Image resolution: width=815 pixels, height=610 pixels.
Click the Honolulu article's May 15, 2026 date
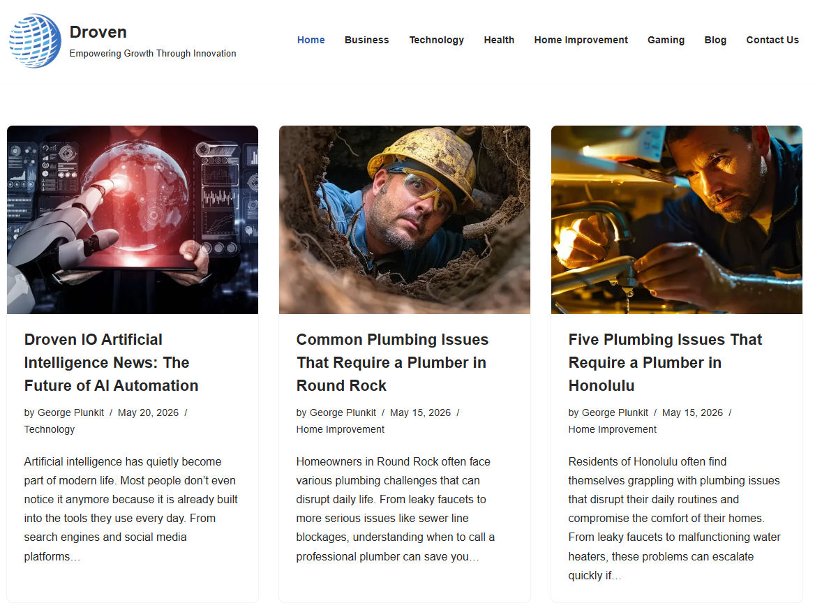pyautogui.click(x=692, y=412)
